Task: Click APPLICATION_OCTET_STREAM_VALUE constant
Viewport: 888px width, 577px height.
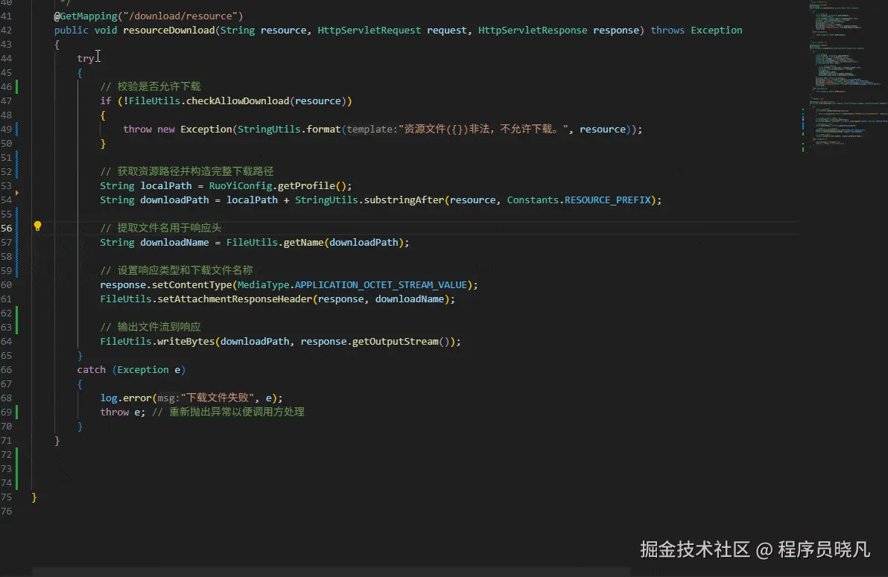Action: [381, 285]
